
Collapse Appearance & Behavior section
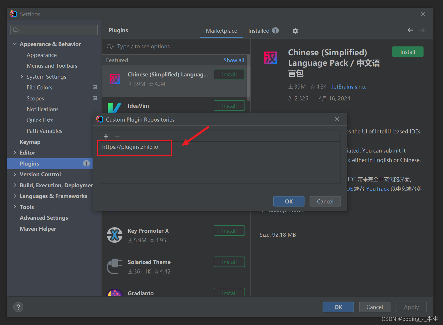coord(15,44)
